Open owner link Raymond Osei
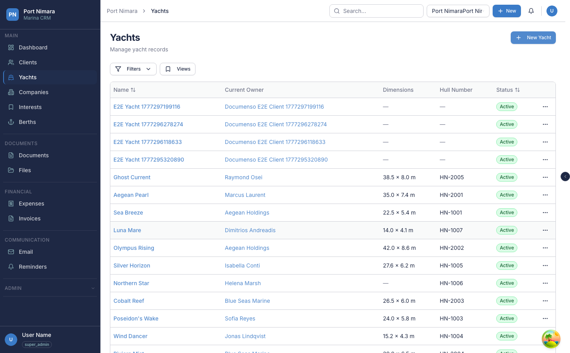Viewport: 570px width, 353px height. coord(243,177)
